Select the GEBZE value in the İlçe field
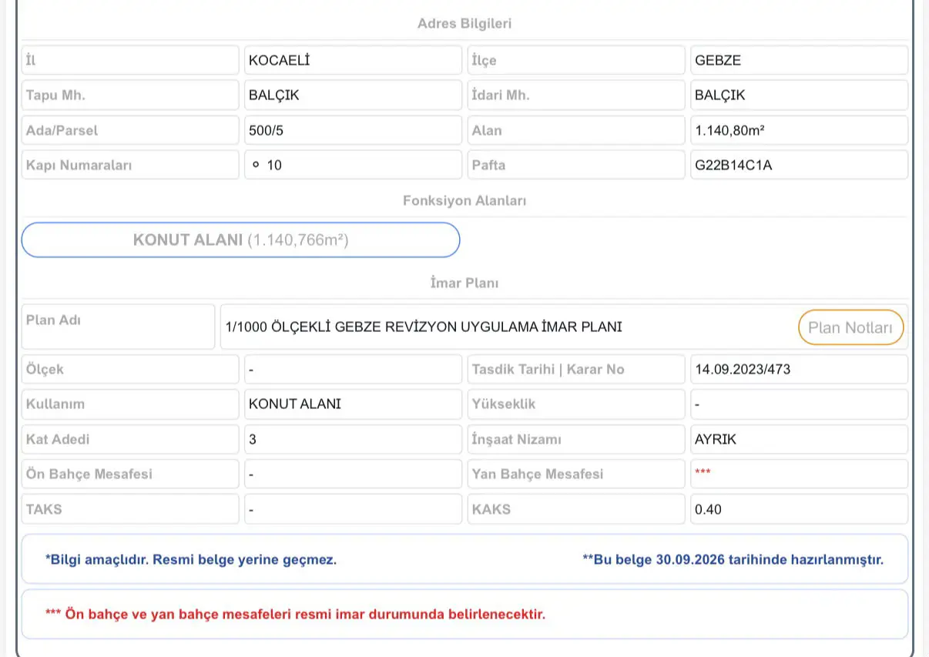 click(718, 60)
